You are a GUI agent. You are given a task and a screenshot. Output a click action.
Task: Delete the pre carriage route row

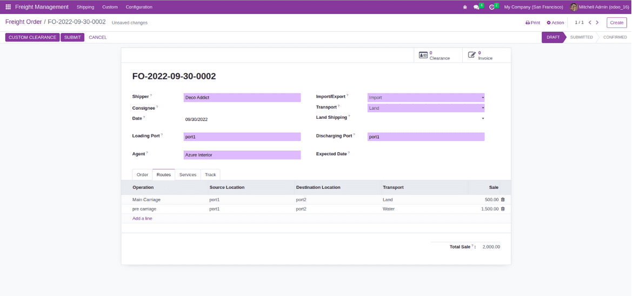(x=503, y=209)
